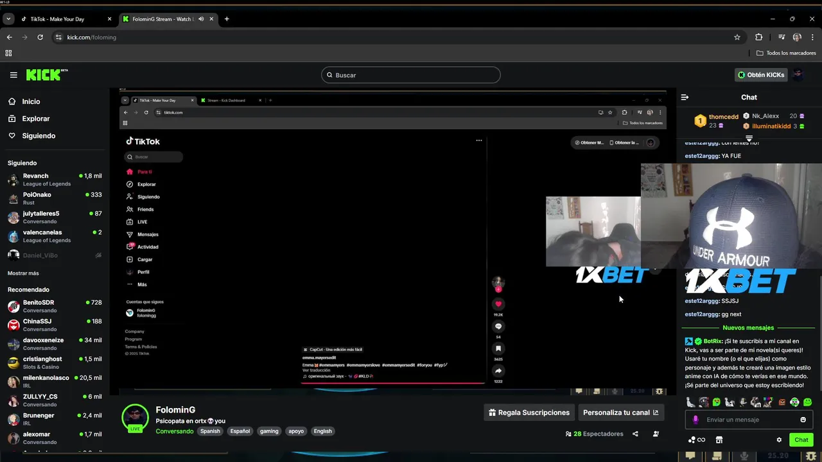Open Chrome media controls icon
822x462 pixels.
tap(782, 37)
